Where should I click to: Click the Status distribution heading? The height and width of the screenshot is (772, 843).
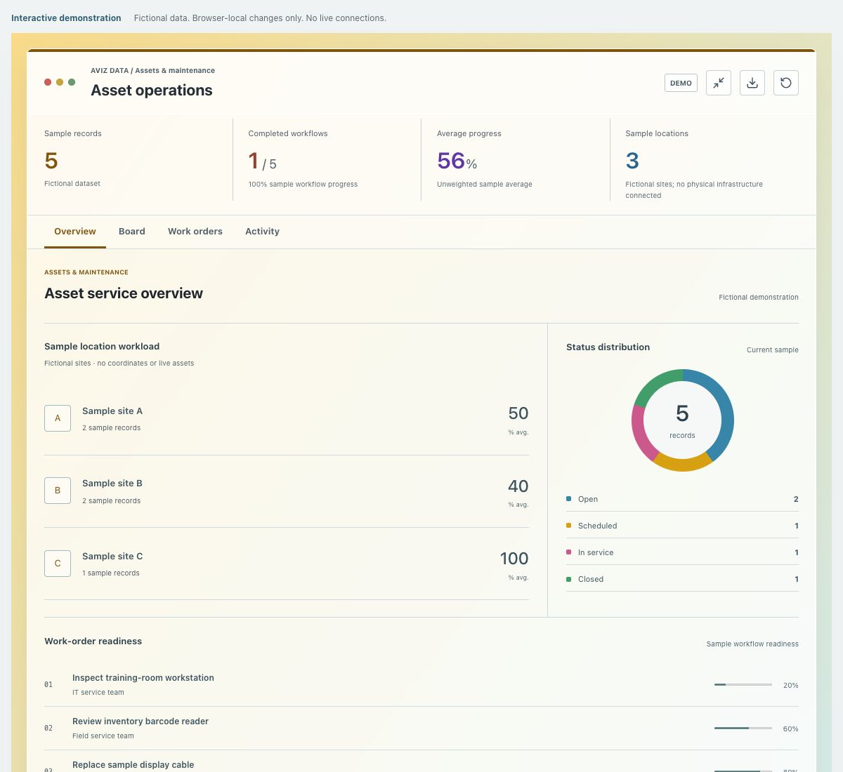tap(608, 347)
